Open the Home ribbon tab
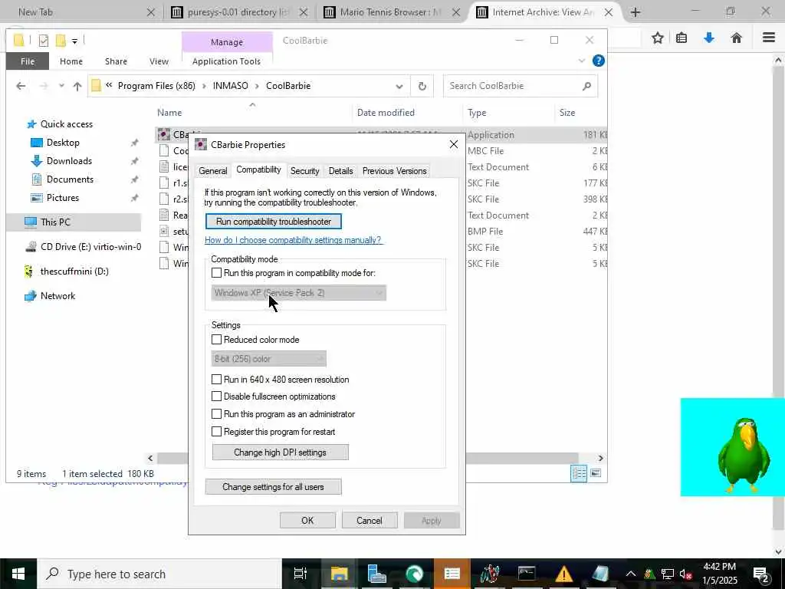The image size is (785, 589). point(71,61)
